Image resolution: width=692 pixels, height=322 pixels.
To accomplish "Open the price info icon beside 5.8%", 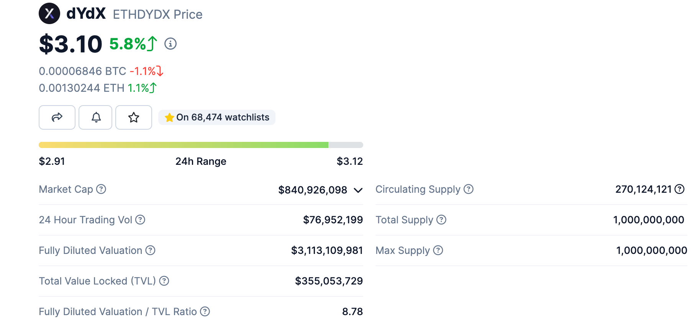I will pos(171,44).
